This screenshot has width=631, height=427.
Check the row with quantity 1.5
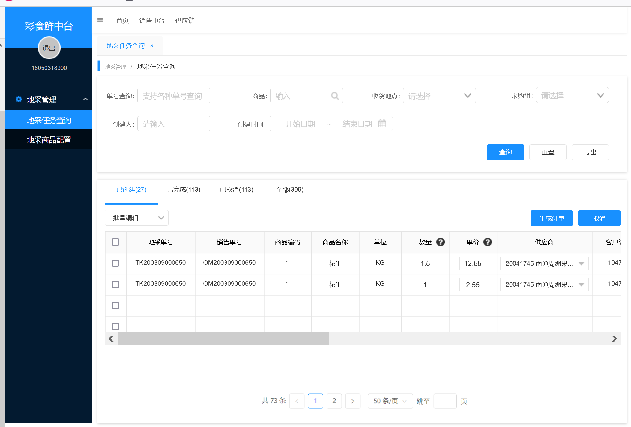click(115, 263)
